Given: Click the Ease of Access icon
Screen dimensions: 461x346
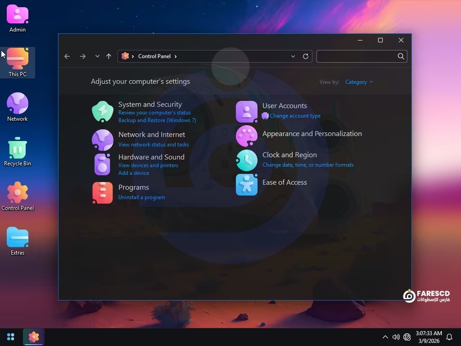Looking at the screenshot, I should tap(247, 184).
